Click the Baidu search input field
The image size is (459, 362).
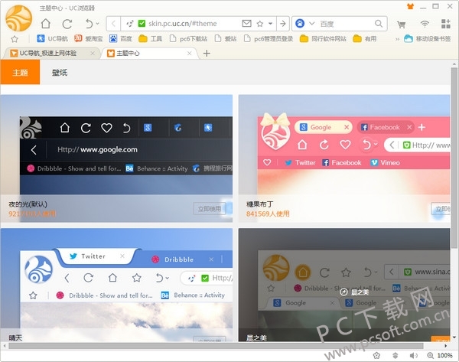346,24
